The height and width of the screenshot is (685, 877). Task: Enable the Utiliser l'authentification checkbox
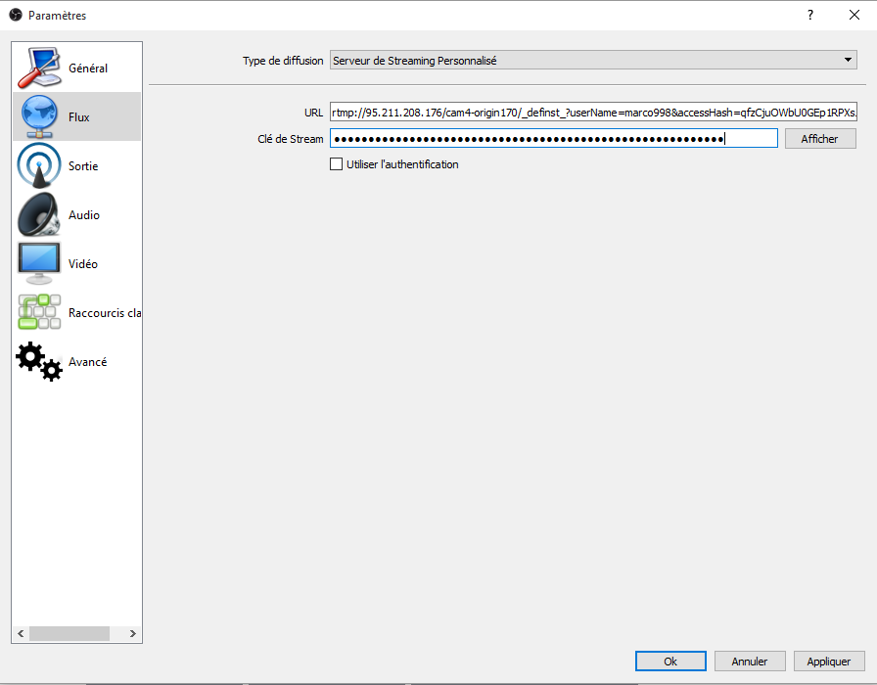pyautogui.click(x=337, y=164)
